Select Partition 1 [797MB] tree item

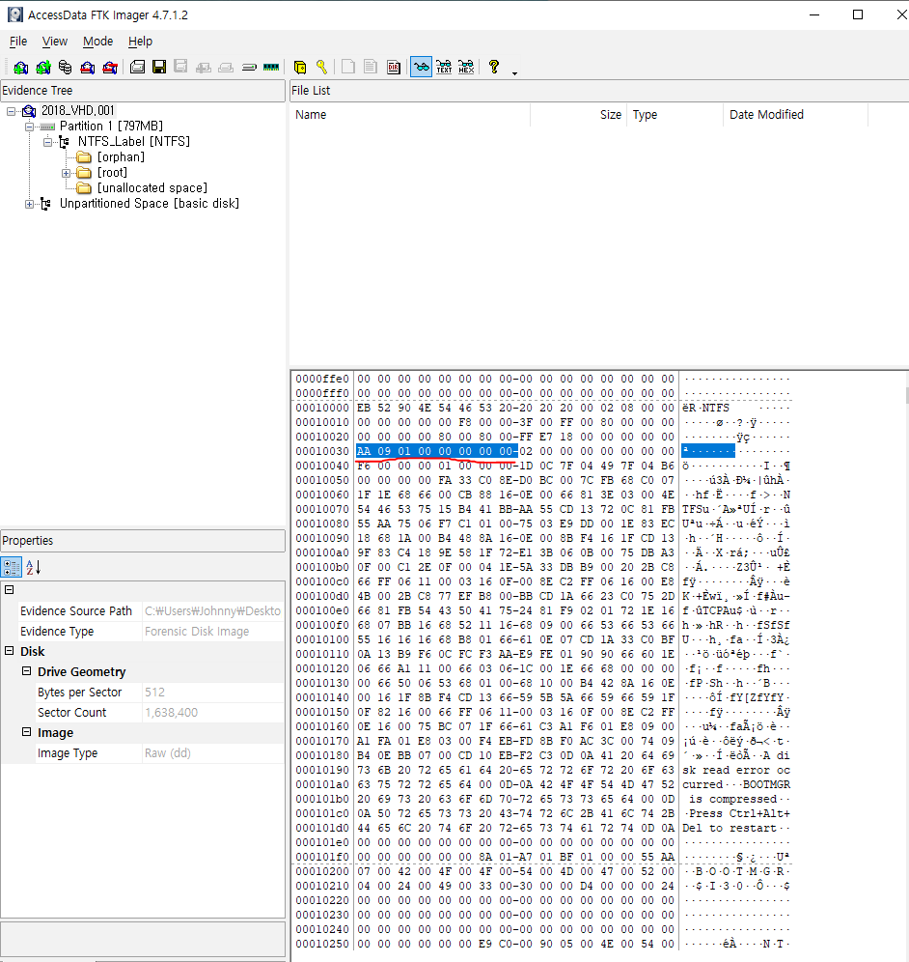click(x=111, y=126)
